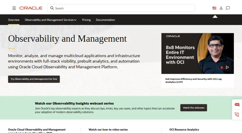Open the red live chat widget icon
The height and width of the screenshot is (133, 242).
[237, 105]
